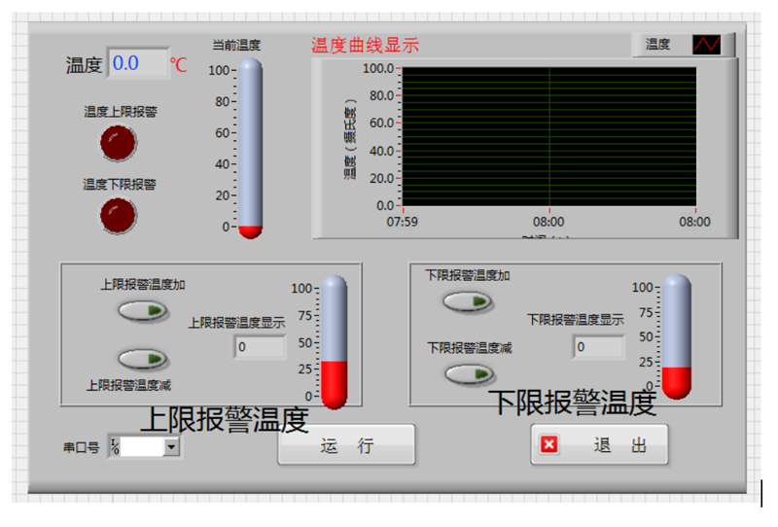Click the large 下限报警温度 caption
Image resolution: width=778 pixels, height=527 pixels.
[573, 403]
